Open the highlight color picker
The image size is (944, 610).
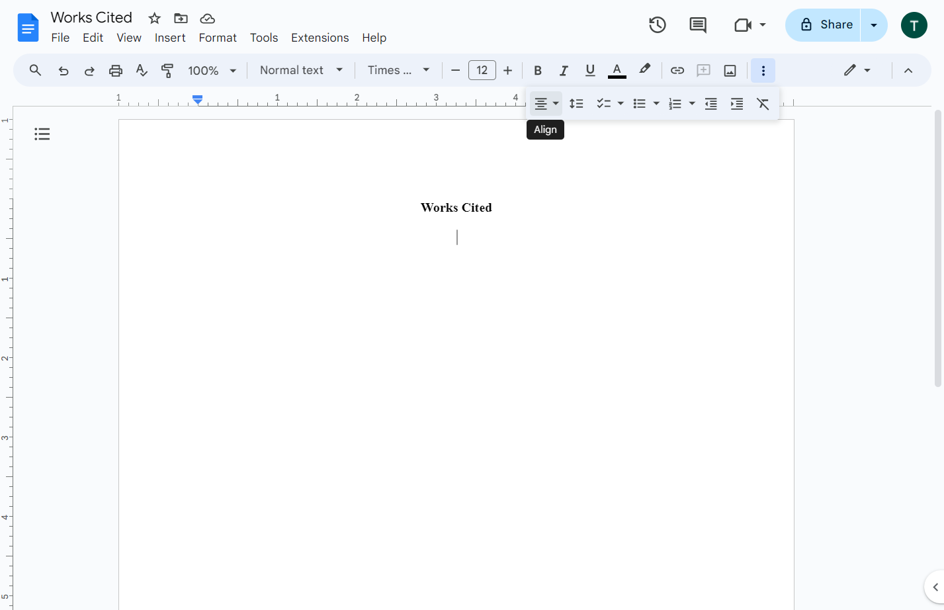tap(644, 69)
